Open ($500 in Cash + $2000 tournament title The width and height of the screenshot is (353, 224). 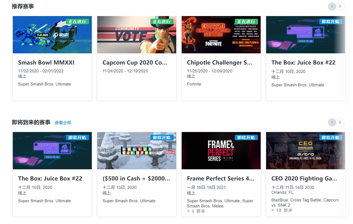[136, 179]
